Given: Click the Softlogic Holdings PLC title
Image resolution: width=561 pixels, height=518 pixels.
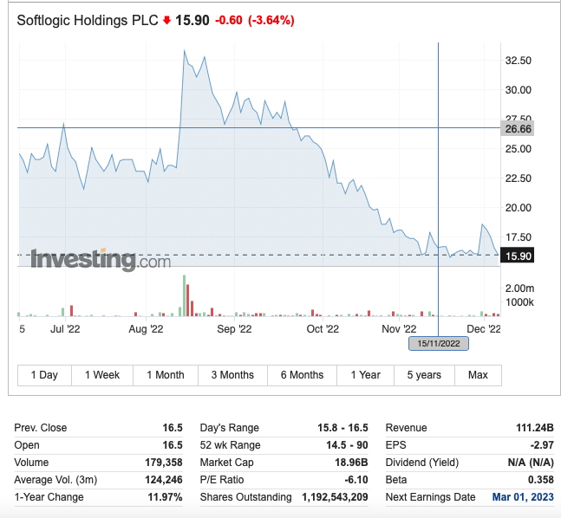Looking at the screenshot, I should (88, 21).
